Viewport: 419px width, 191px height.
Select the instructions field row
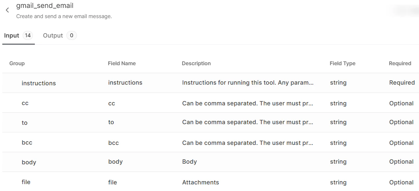(x=39, y=83)
